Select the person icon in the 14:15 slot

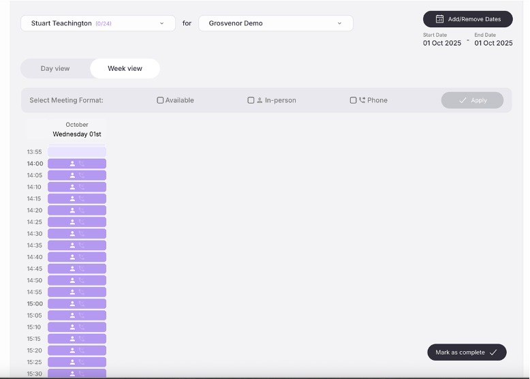pos(72,198)
